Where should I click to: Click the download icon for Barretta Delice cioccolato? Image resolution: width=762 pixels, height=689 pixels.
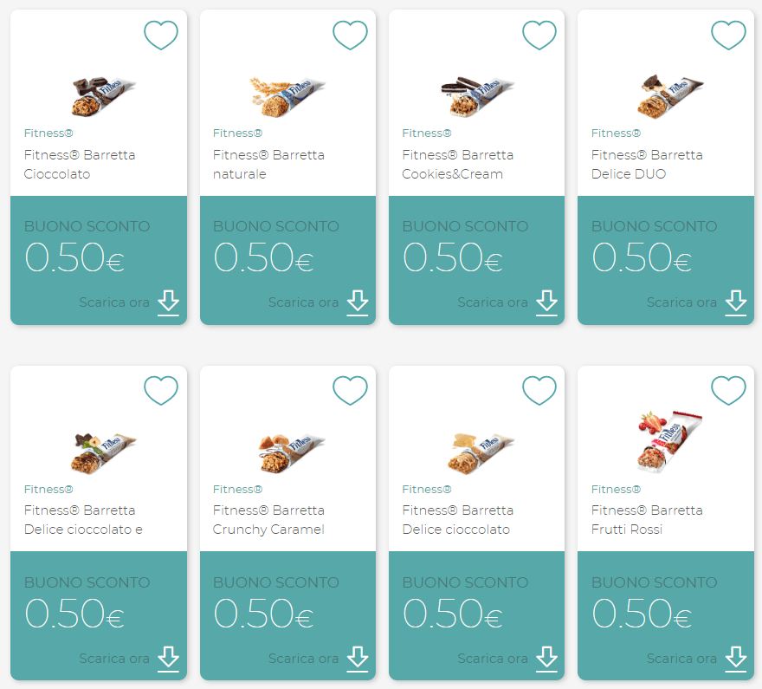tap(547, 660)
